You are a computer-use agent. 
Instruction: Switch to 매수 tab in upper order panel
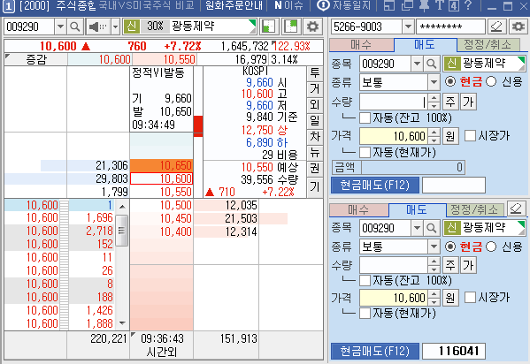click(x=361, y=44)
